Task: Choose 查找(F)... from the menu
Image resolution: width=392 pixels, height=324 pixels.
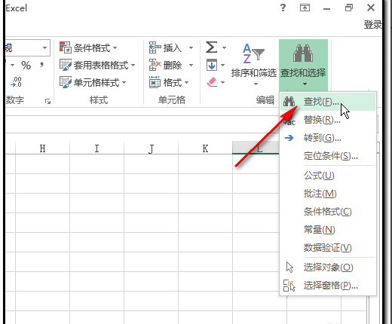Action: [328, 102]
